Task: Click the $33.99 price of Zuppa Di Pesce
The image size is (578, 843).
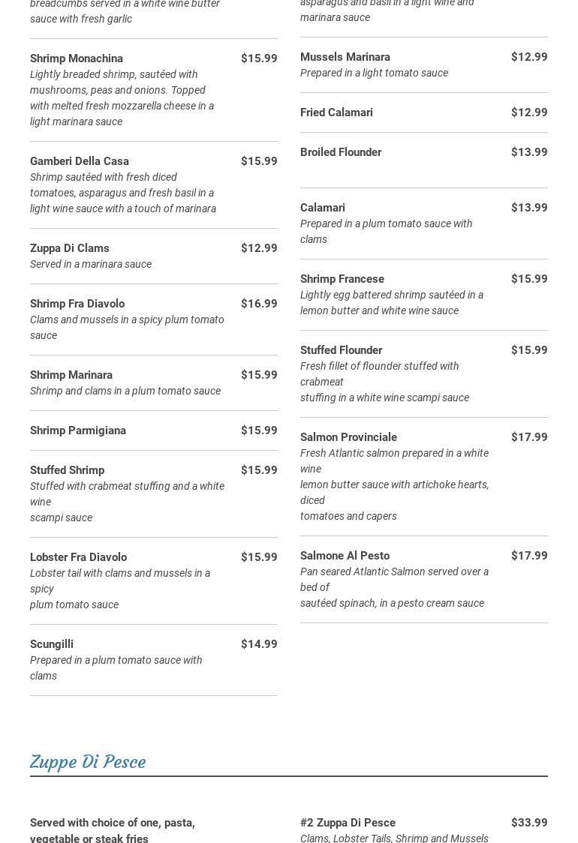Action: 529,823
